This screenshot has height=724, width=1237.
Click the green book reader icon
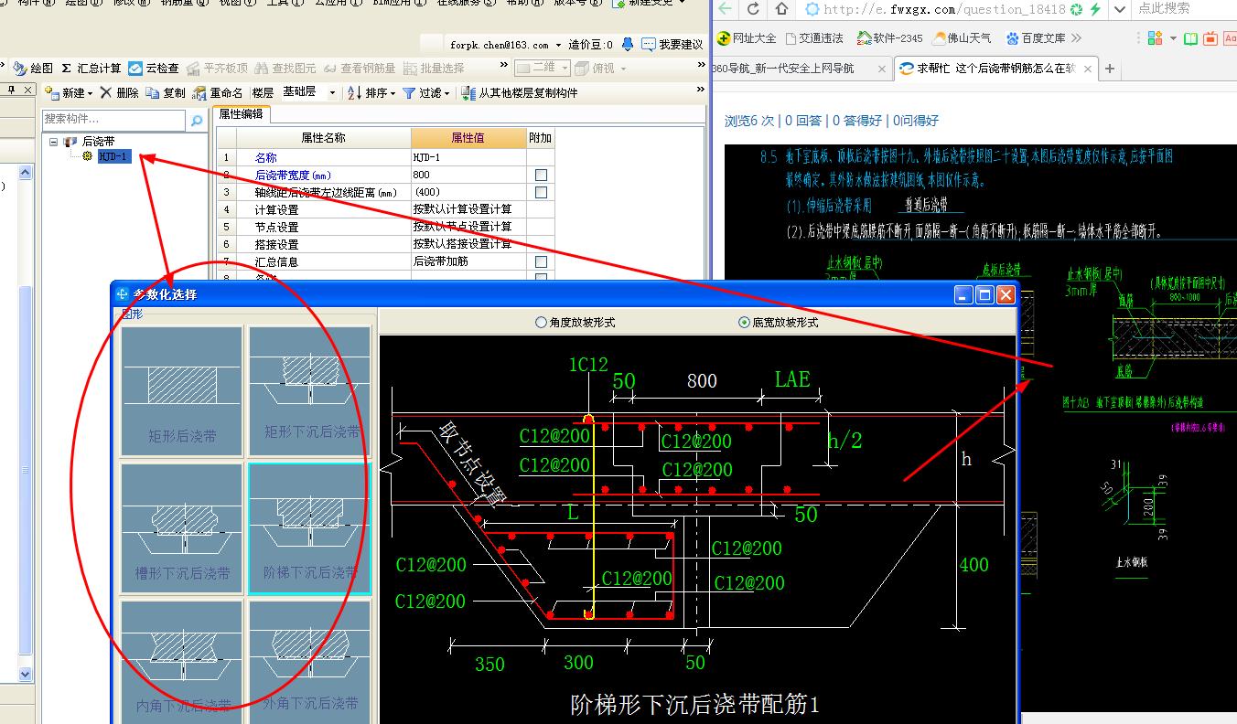click(1190, 38)
